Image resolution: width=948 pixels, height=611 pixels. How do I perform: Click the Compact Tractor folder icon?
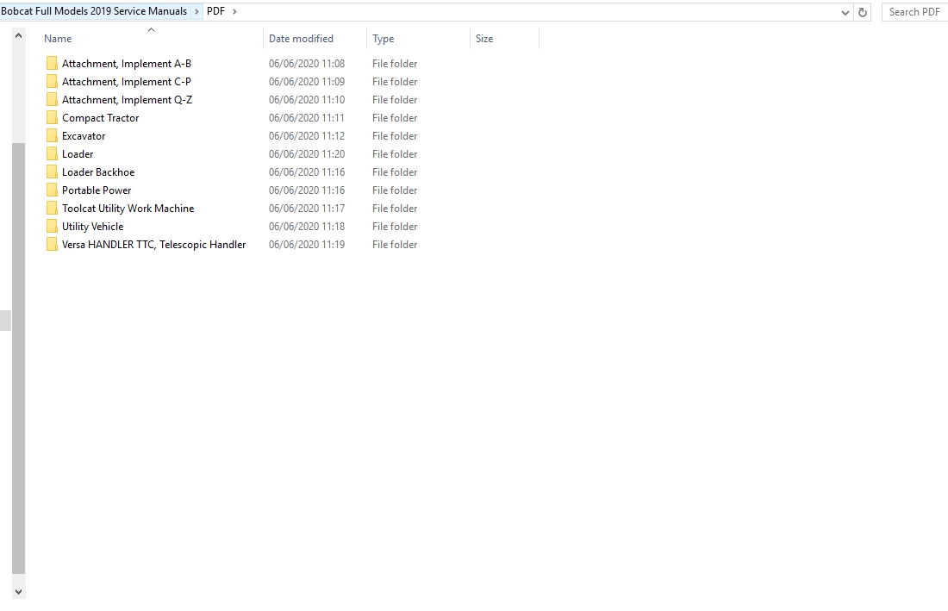pyautogui.click(x=52, y=118)
